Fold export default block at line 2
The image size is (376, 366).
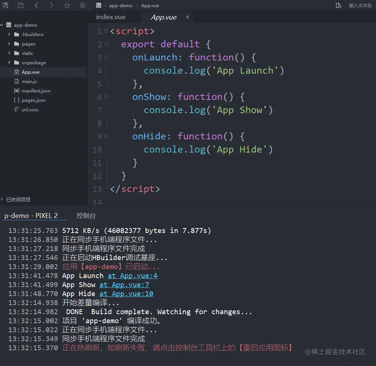point(107,44)
